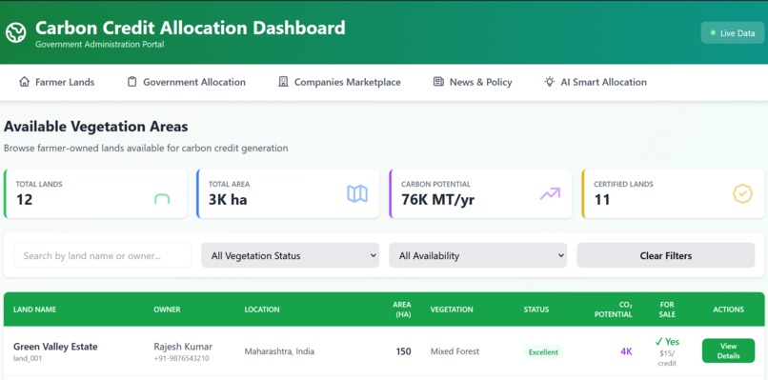The height and width of the screenshot is (380, 768).
Task: Expand the All Vegetation Status dropdown
Action: tap(290, 255)
